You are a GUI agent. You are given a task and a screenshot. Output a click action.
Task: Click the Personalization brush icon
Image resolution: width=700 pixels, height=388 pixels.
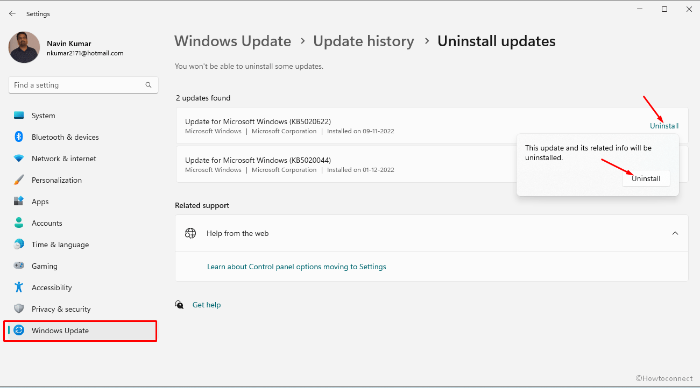[19, 180]
